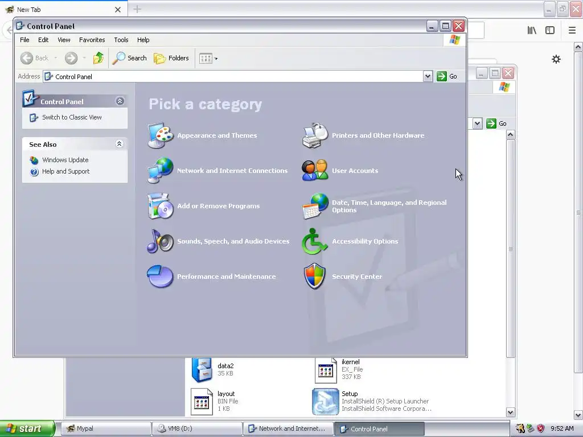Viewport: 583px width, 437px height.
Task: Click the red shield tray icon
Action: click(541, 428)
